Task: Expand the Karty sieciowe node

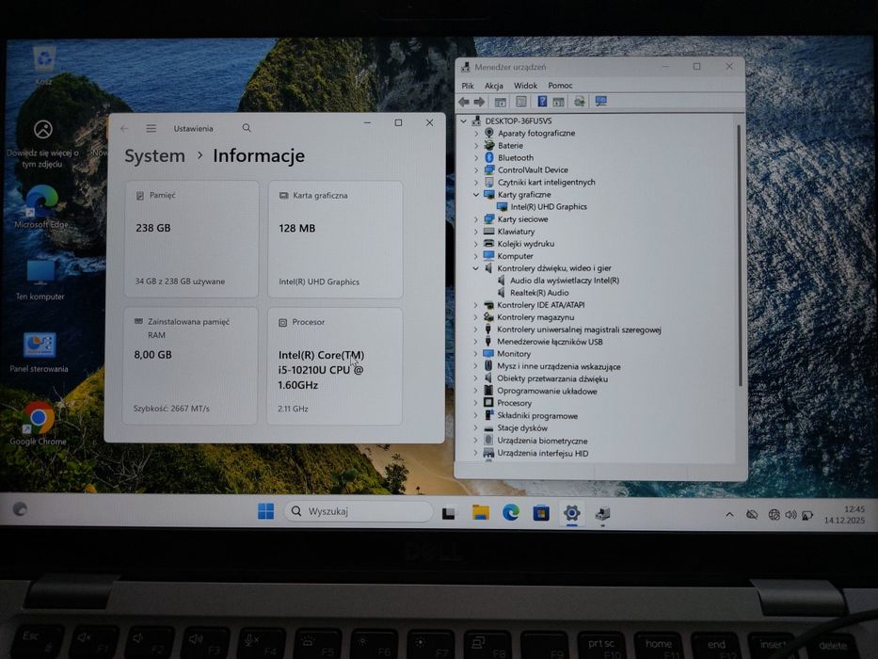Action: [x=476, y=219]
